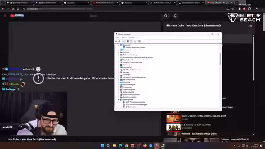This screenshot has height=149, width=265.
Task: Click Device Manager back arrow toolbar icon
Action: tap(116, 41)
